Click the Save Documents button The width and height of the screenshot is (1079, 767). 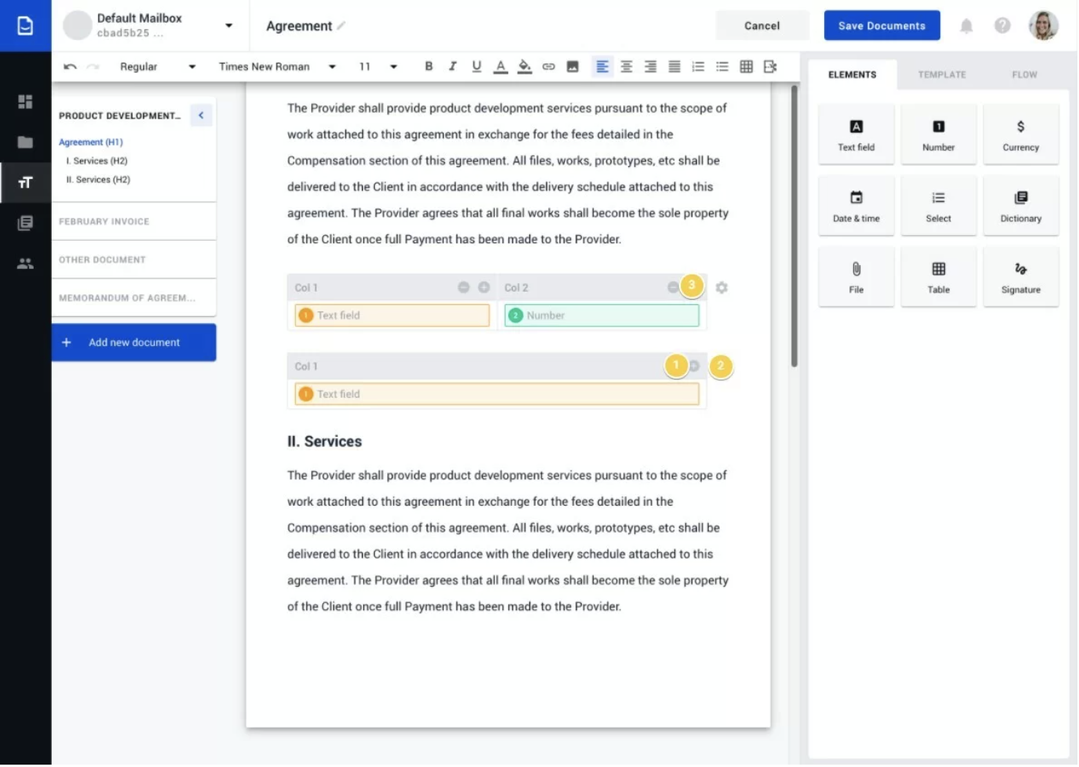point(881,25)
